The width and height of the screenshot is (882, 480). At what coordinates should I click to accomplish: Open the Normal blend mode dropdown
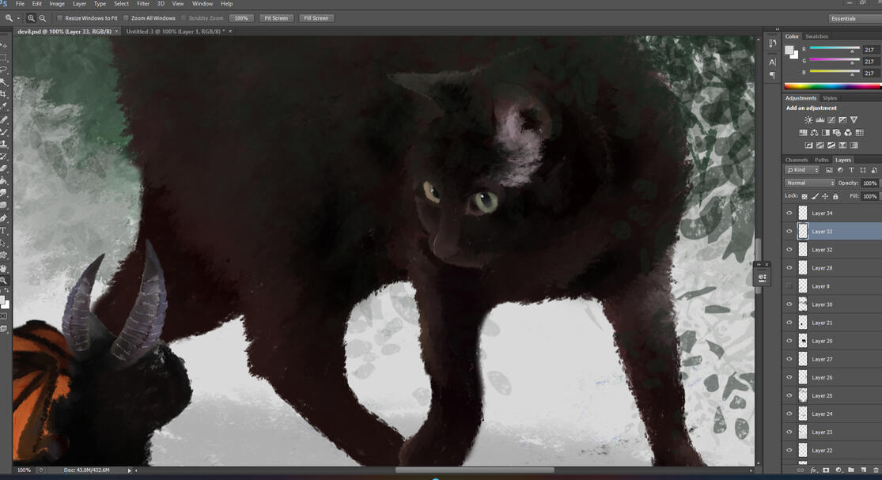coord(808,183)
